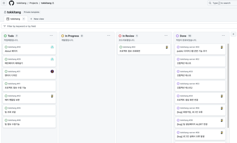Open the Projects breadcrumb link

(34, 3)
